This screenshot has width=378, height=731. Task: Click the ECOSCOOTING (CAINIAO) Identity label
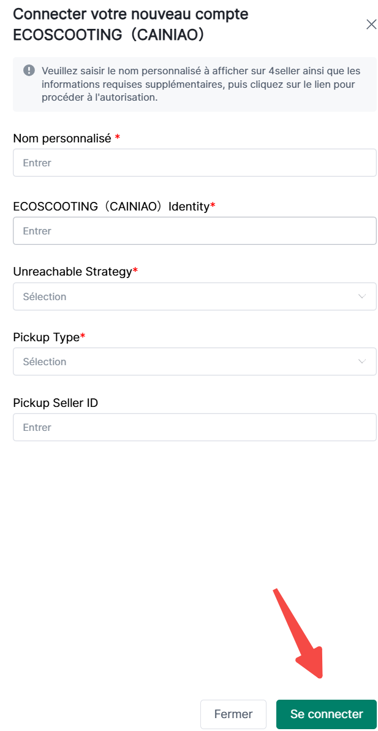pos(111,206)
